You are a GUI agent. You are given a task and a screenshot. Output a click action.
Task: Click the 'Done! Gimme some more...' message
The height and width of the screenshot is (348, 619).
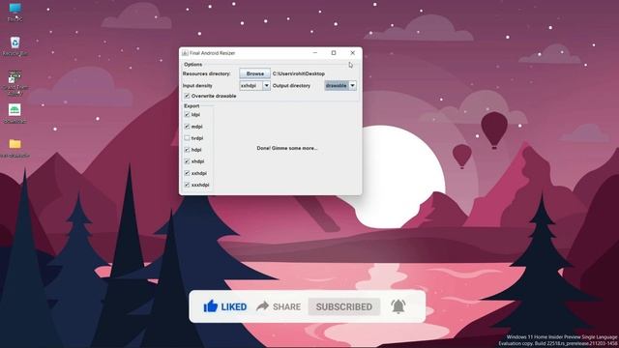tap(287, 148)
